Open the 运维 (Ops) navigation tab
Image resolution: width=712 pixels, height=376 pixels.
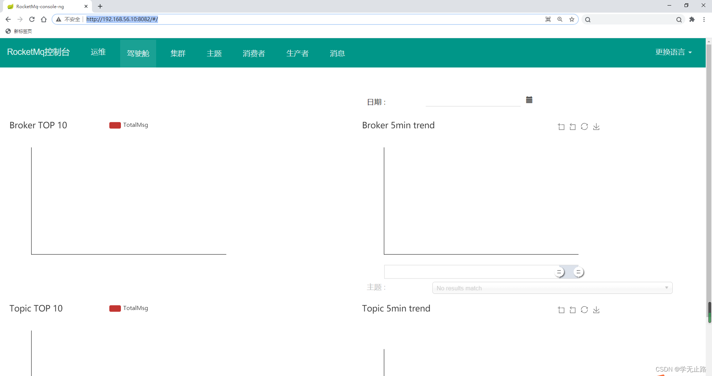(98, 52)
